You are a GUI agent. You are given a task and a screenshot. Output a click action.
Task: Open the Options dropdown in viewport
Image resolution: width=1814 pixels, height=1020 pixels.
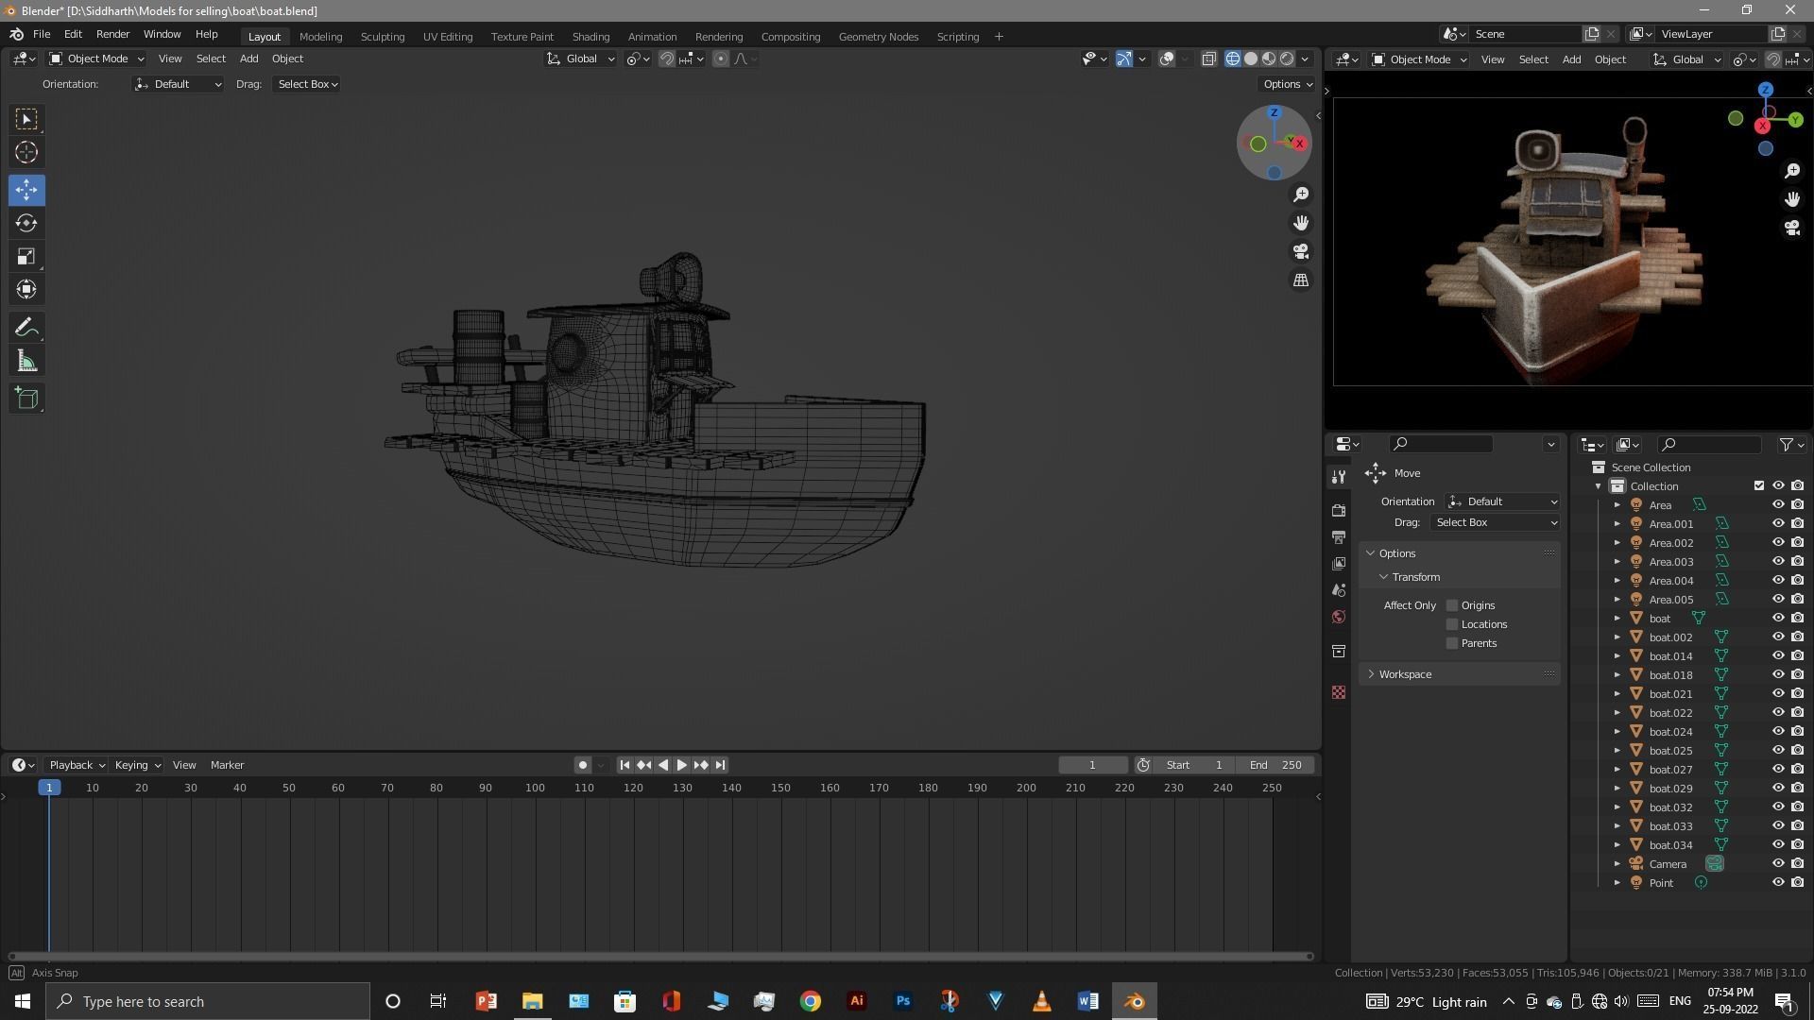[1288, 84]
